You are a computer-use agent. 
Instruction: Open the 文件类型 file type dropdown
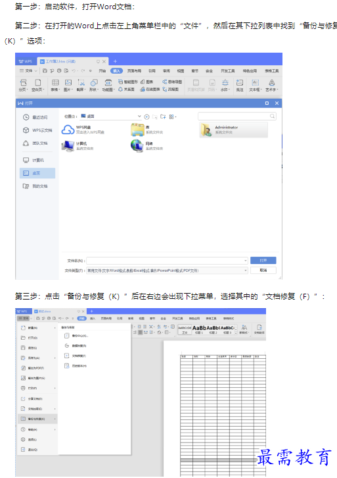[167, 271]
